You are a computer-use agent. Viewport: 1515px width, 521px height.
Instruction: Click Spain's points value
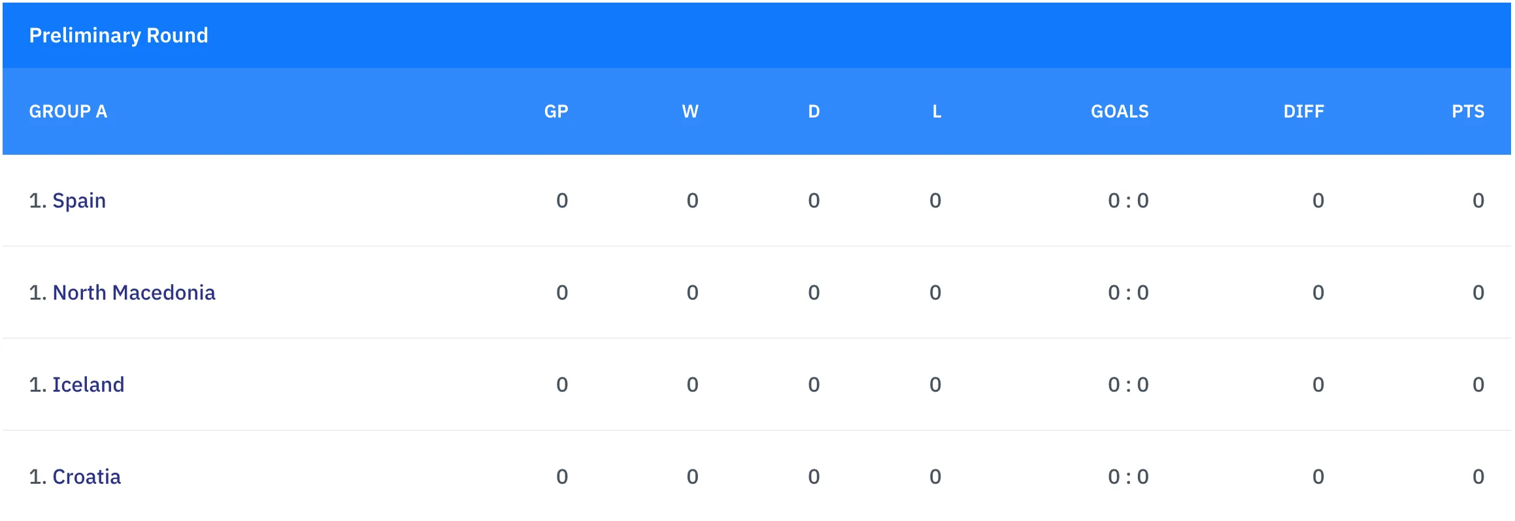click(1478, 200)
